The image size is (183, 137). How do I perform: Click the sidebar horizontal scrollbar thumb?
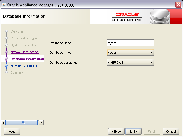tap(22, 123)
